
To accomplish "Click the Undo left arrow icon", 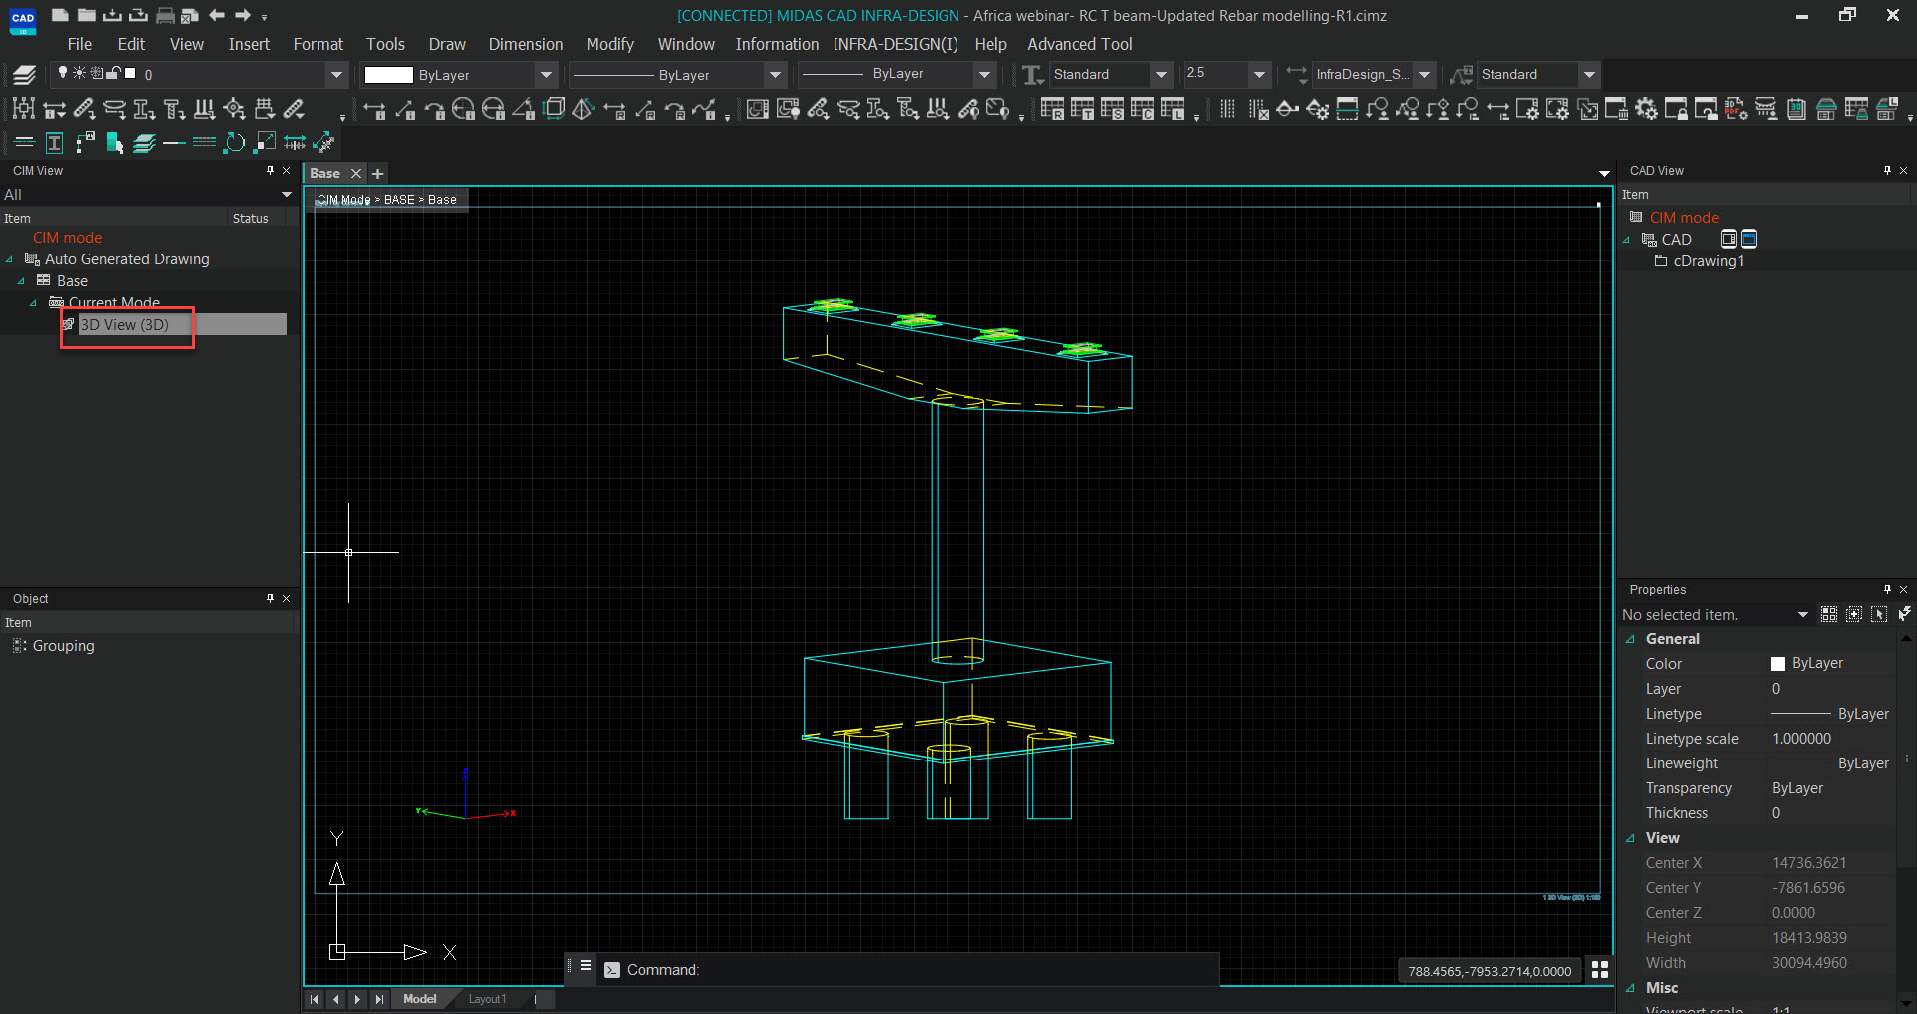I will pyautogui.click(x=217, y=15).
